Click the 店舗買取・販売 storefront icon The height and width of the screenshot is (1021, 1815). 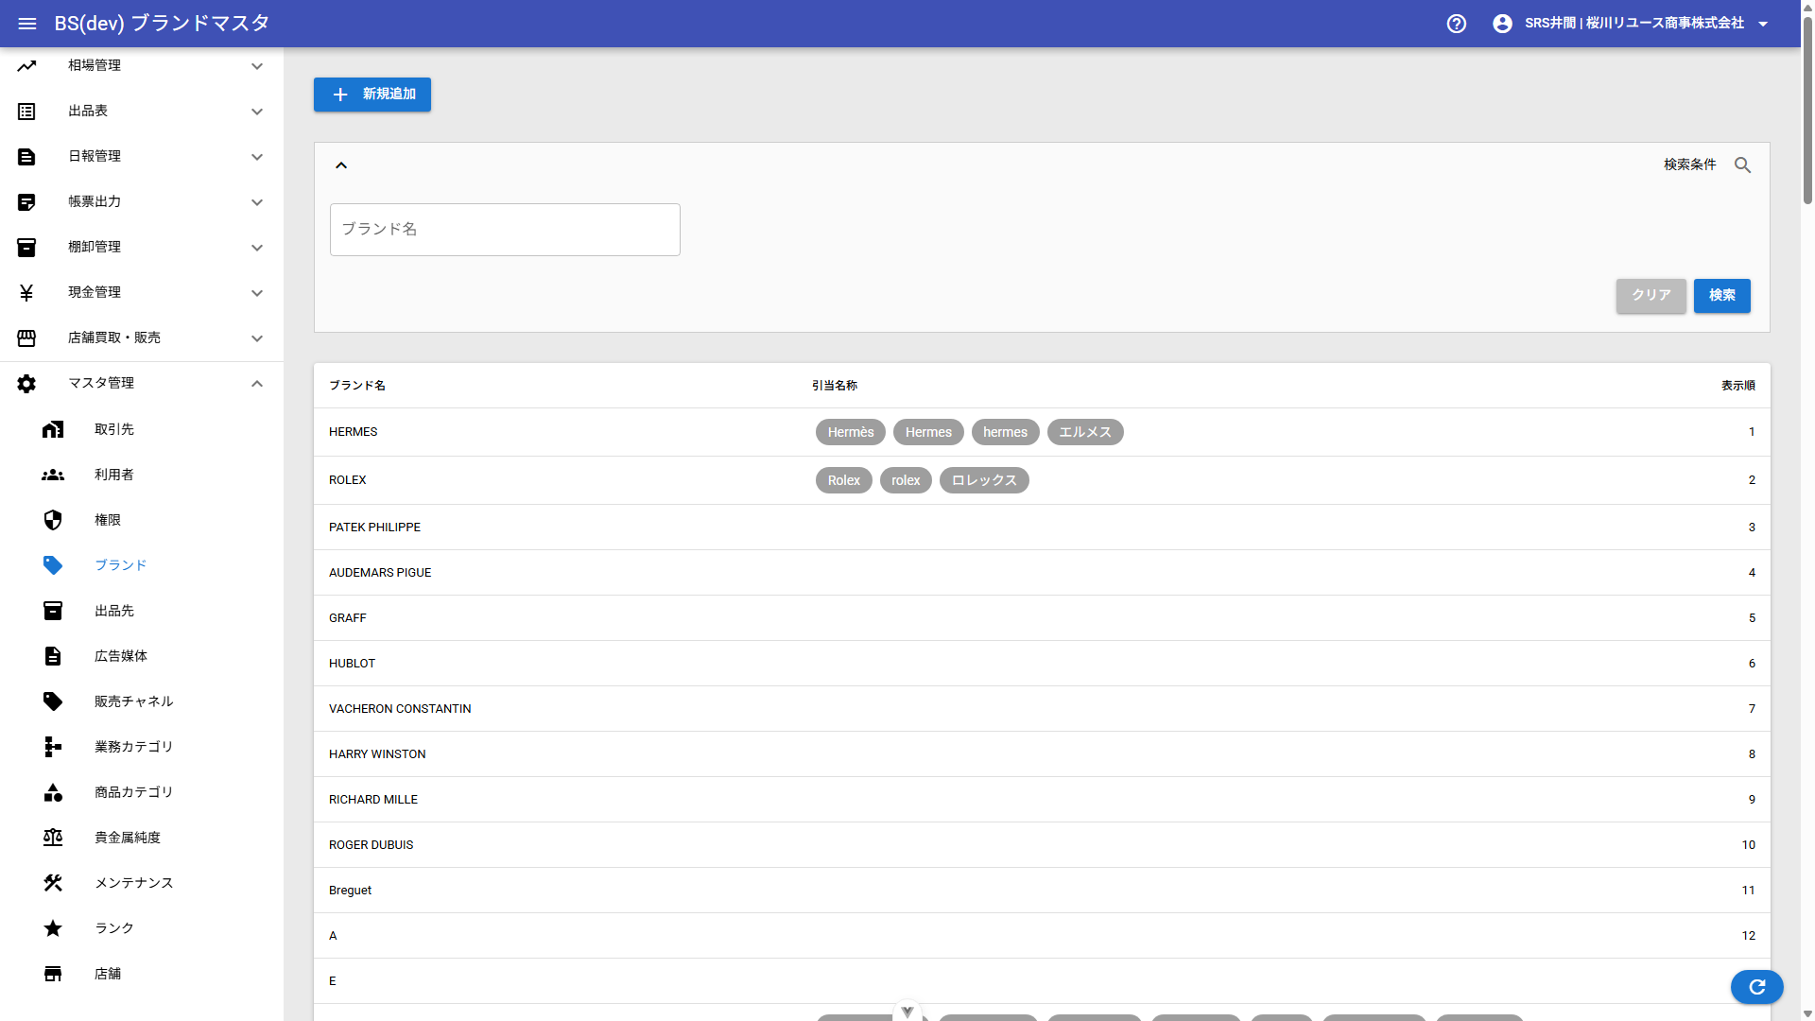[x=26, y=338]
